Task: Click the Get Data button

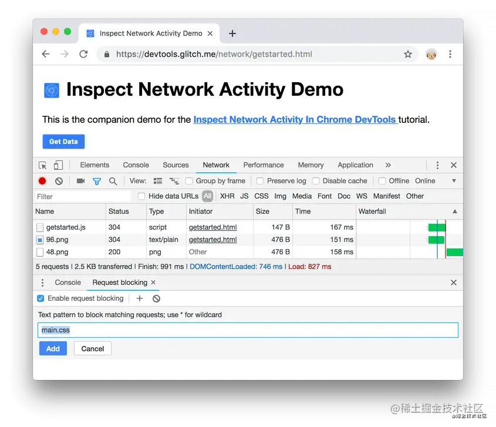Action: tap(63, 142)
